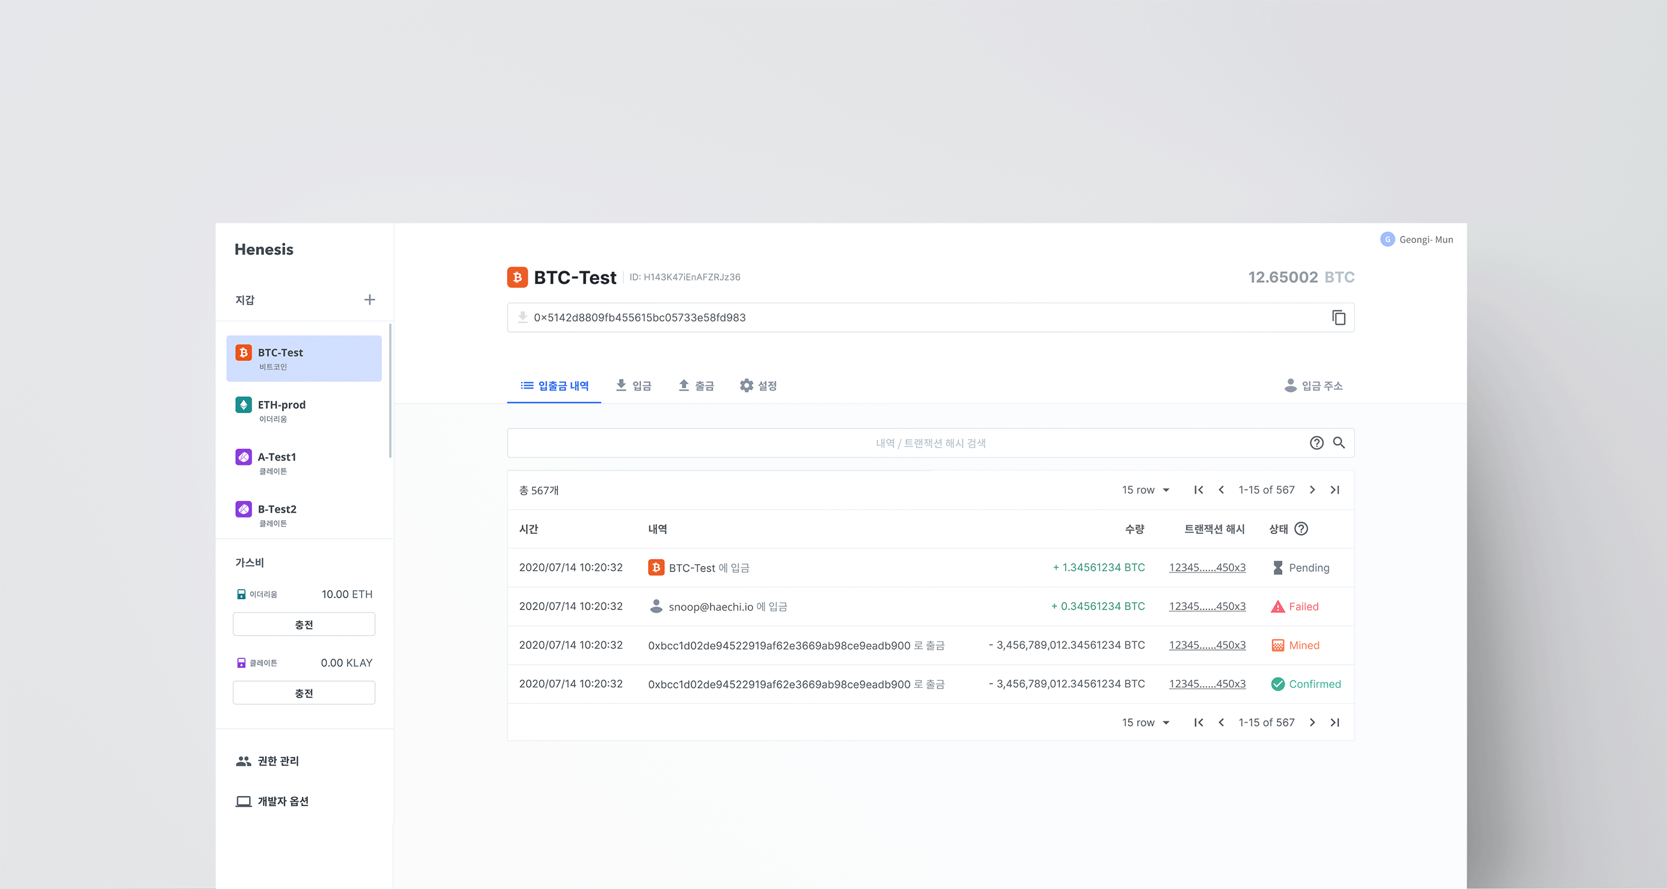The width and height of the screenshot is (1667, 889).
Task: Click 충전 button for Klaytn gas
Action: (304, 693)
